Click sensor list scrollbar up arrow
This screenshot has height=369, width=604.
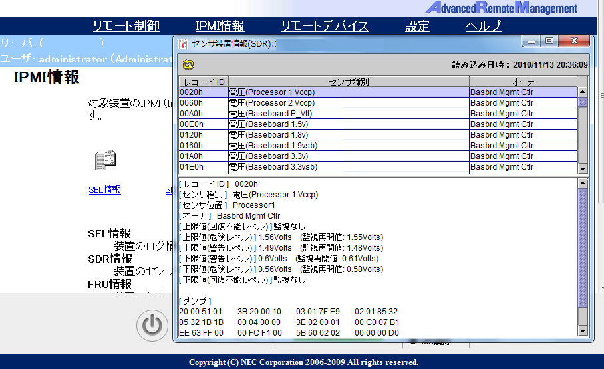(x=583, y=92)
